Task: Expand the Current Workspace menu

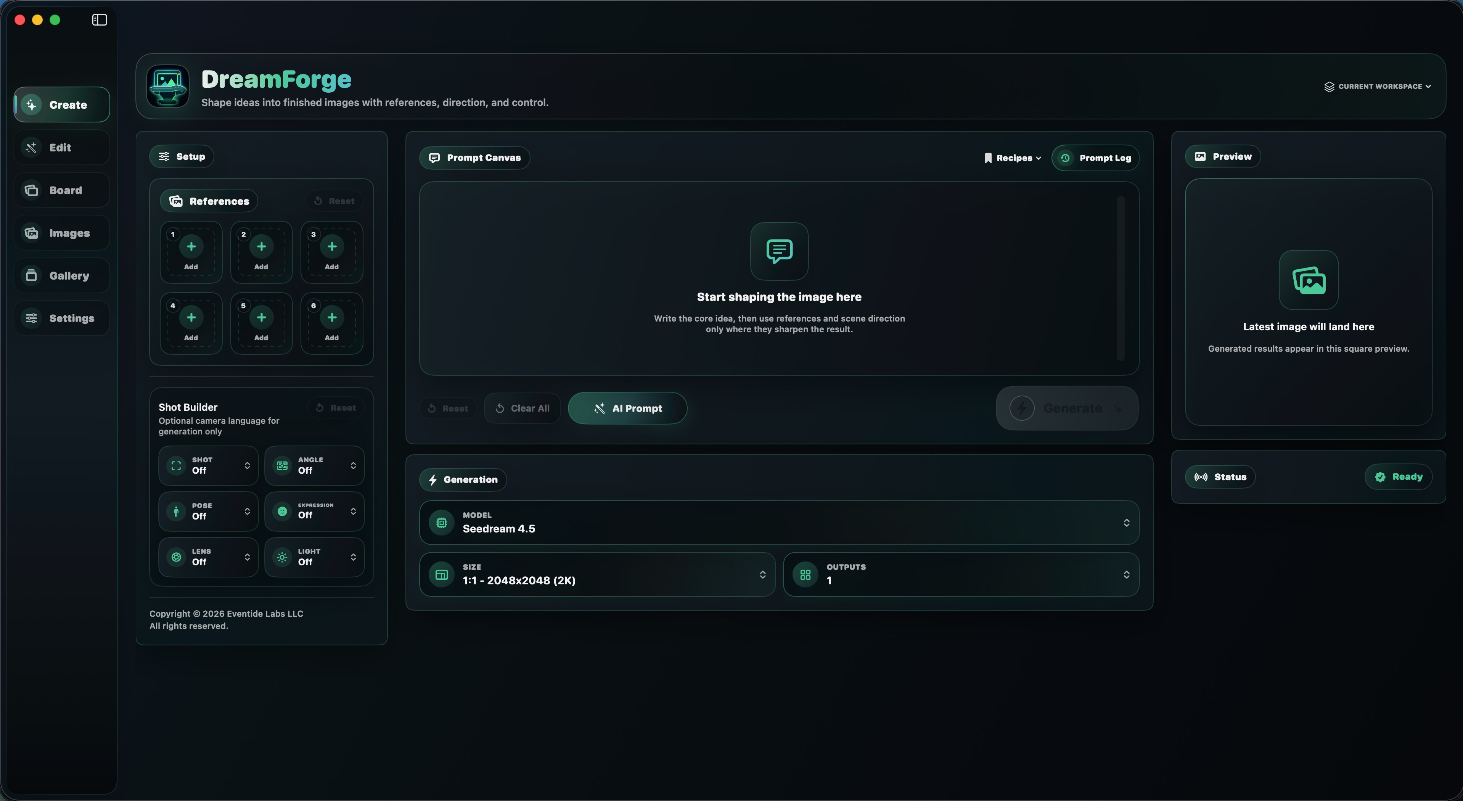Action: (x=1377, y=86)
